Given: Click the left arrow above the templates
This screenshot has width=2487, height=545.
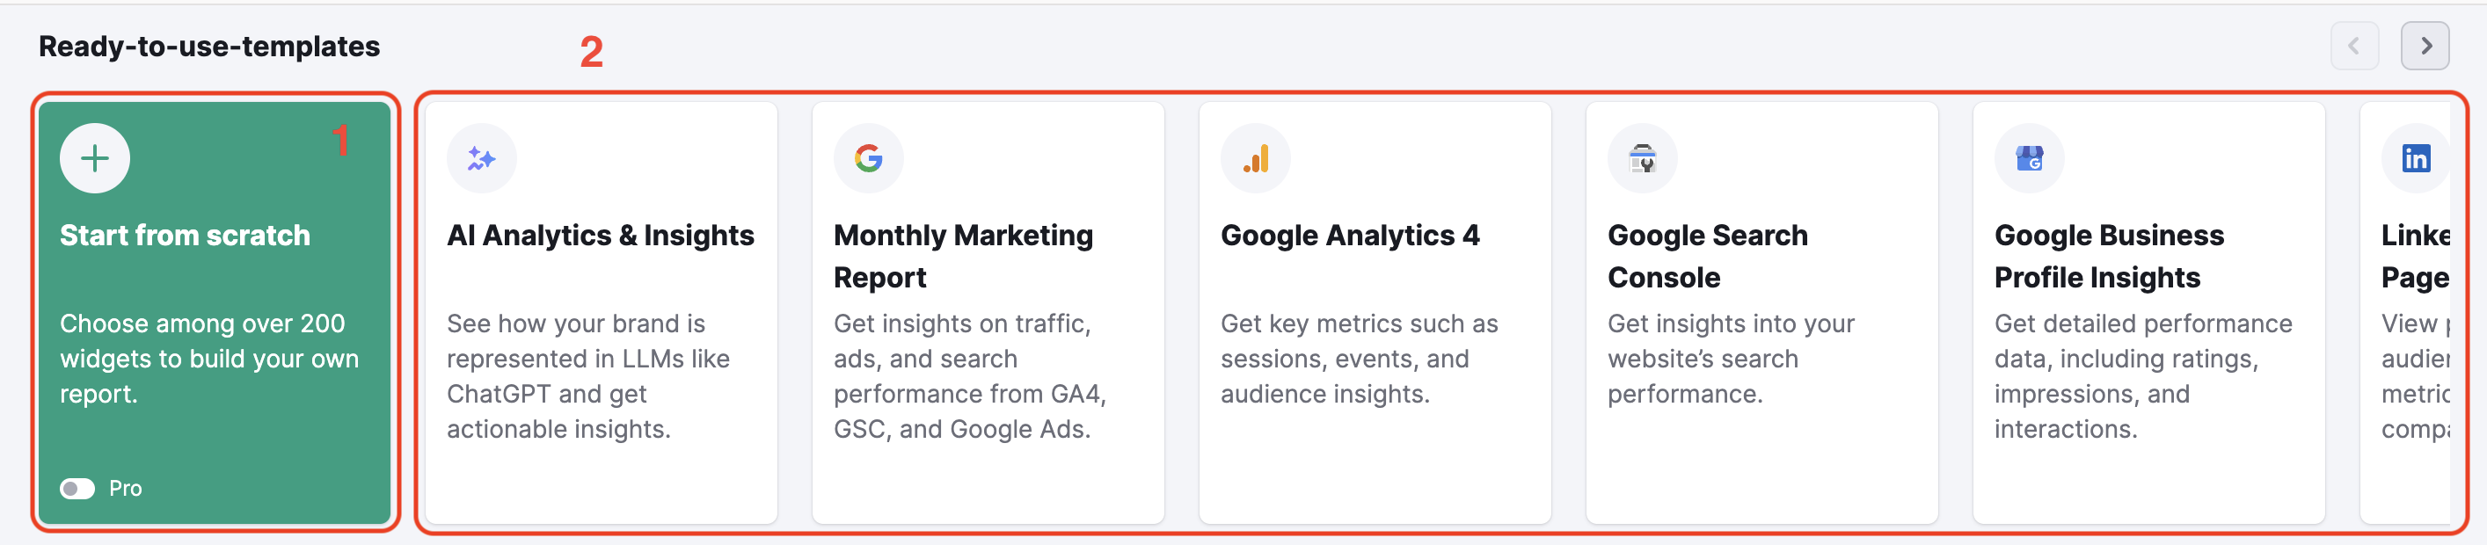Looking at the screenshot, I should coord(2356,44).
